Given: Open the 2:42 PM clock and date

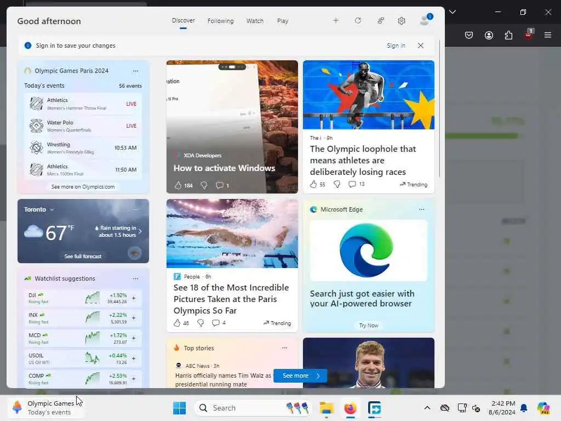Looking at the screenshot, I should coord(502,408).
